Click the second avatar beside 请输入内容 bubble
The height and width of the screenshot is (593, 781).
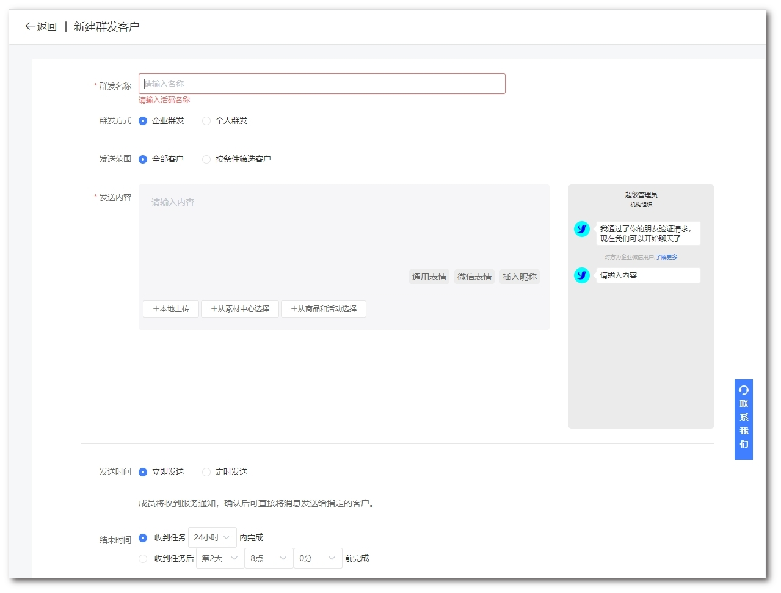582,275
